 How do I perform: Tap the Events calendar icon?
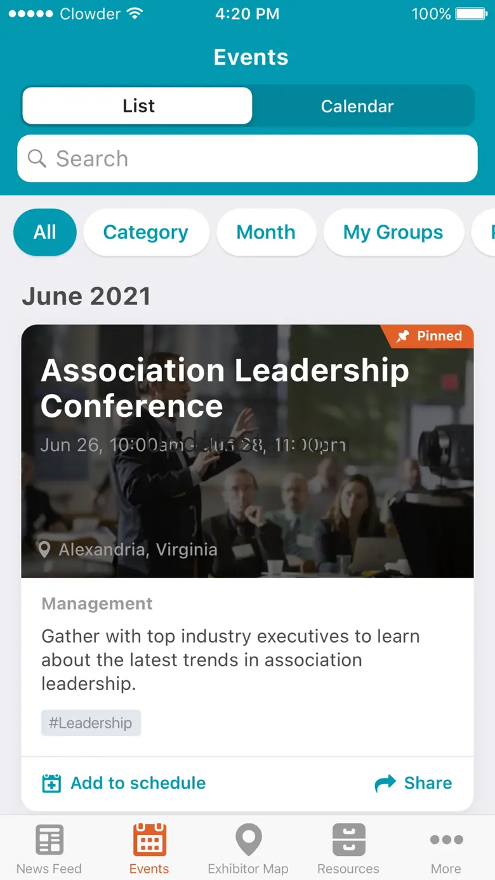point(149,840)
